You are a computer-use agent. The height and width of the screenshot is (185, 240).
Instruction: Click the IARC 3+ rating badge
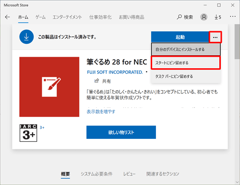click(28, 133)
